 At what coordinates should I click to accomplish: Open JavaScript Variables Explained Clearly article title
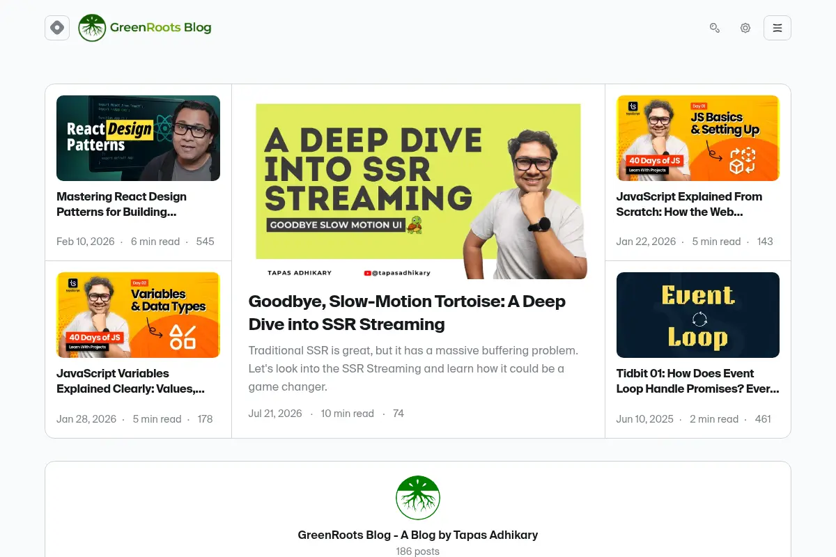(x=130, y=381)
